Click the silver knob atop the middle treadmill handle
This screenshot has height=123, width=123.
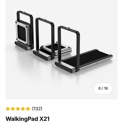44,20
